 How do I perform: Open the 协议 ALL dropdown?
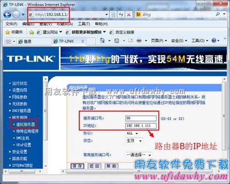click(x=133, y=133)
